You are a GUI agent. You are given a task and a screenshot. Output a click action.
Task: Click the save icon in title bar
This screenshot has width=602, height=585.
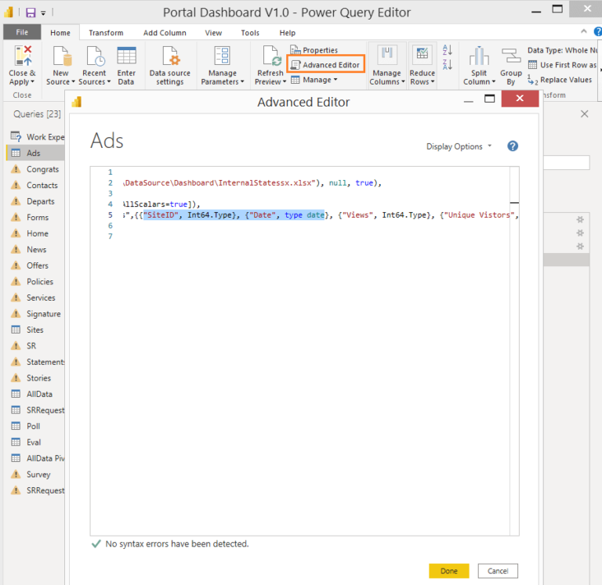[x=31, y=13]
